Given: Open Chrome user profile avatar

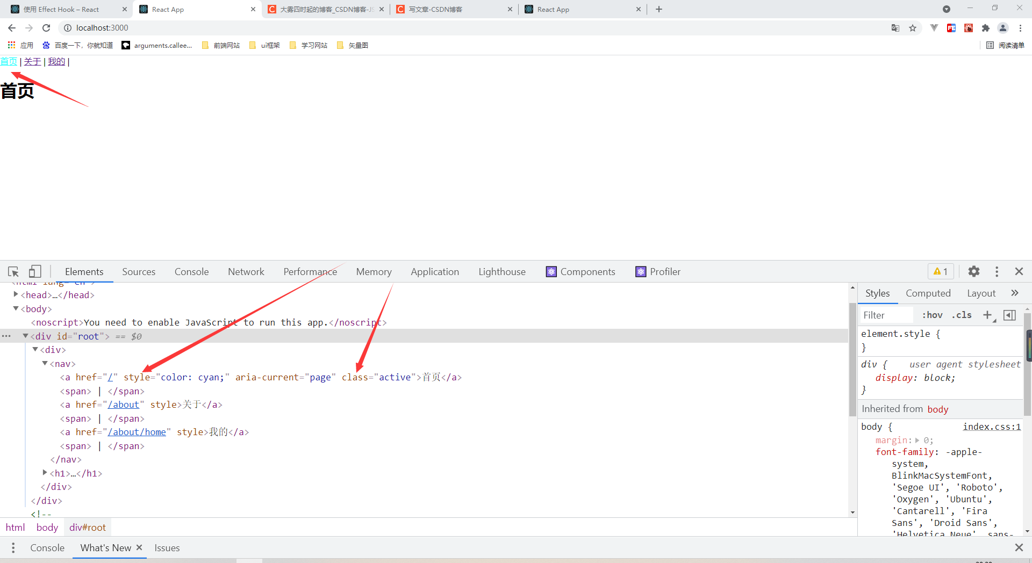Looking at the screenshot, I should pyautogui.click(x=1003, y=28).
